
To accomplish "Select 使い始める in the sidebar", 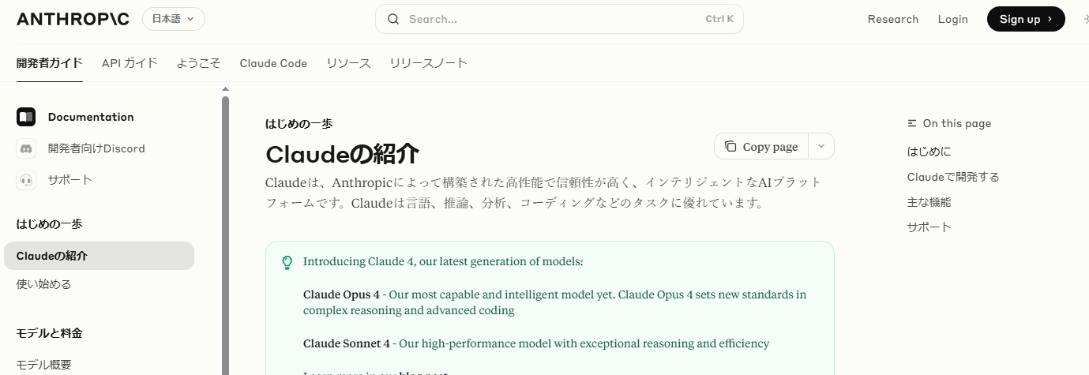I will tap(44, 284).
